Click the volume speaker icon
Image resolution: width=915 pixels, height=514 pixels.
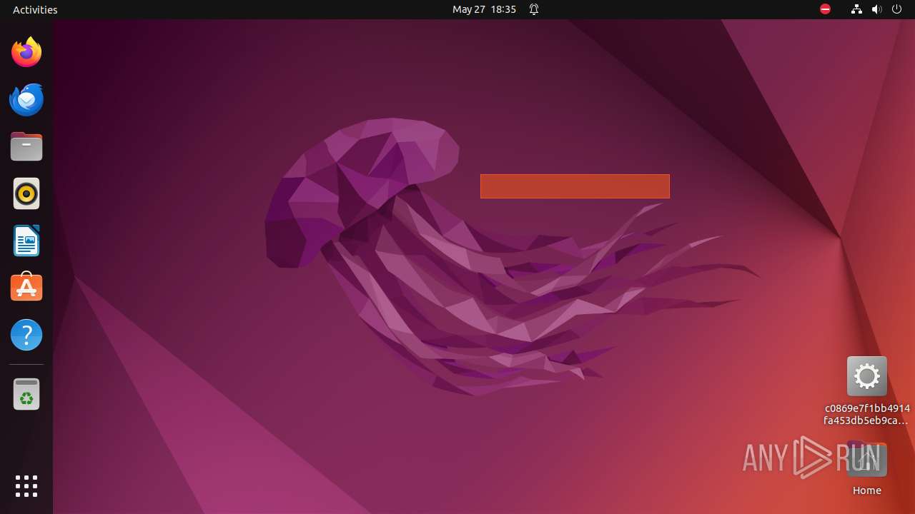[x=877, y=9]
